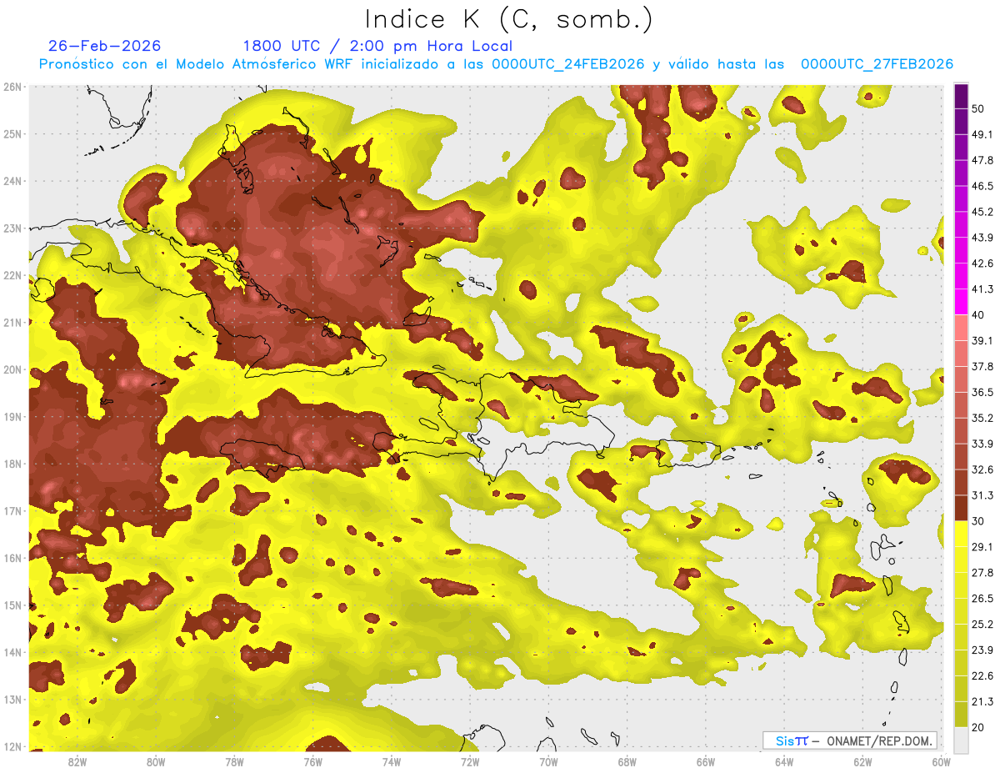Image resolution: width=1000 pixels, height=773 pixels.
Task: Select the 20N latitude label
Action: click(x=12, y=369)
